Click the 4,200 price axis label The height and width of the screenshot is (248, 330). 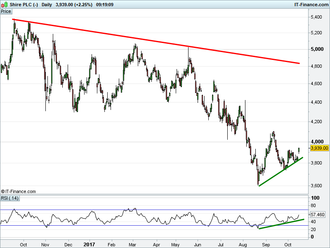[x=316, y=122]
